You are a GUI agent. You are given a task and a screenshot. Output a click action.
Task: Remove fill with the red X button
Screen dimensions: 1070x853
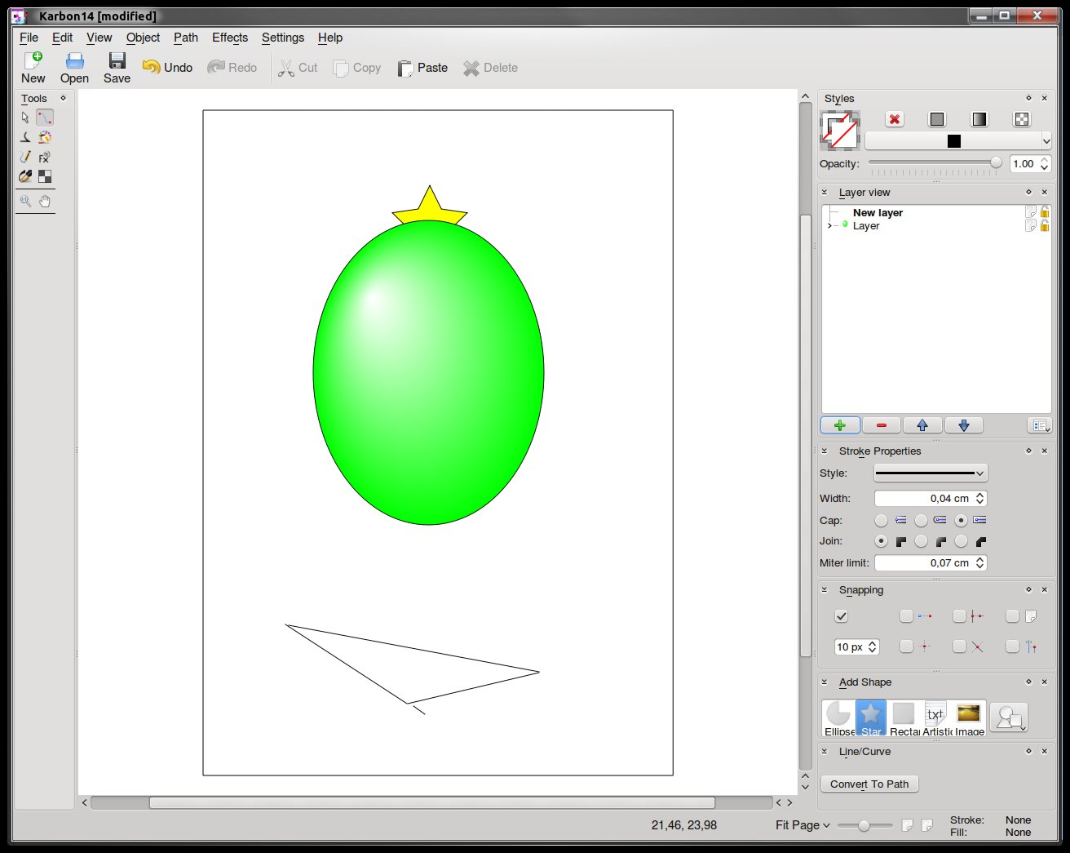pos(895,119)
